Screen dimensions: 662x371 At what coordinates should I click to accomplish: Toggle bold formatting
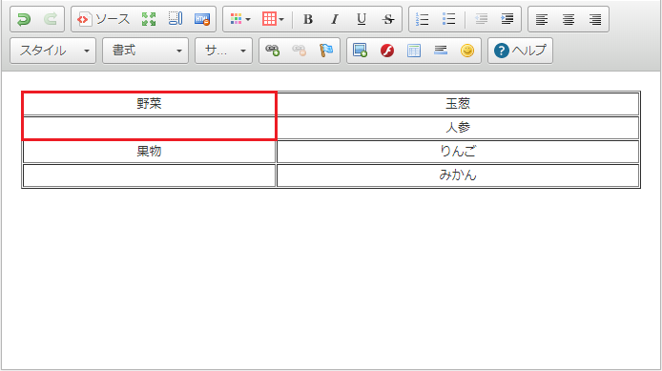(308, 19)
